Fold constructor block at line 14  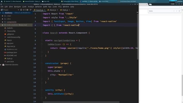(x=42, y=63)
